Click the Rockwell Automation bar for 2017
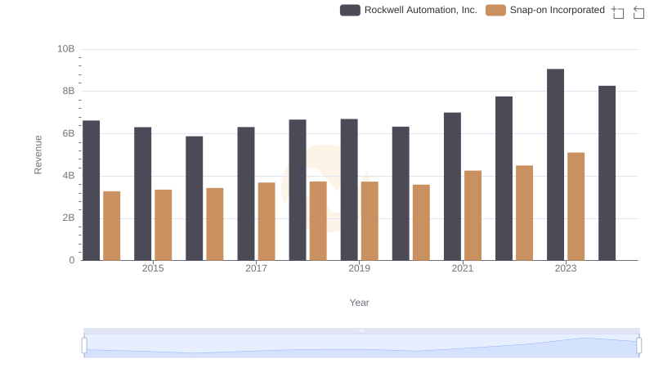This screenshot has height=377, width=654. (x=246, y=194)
